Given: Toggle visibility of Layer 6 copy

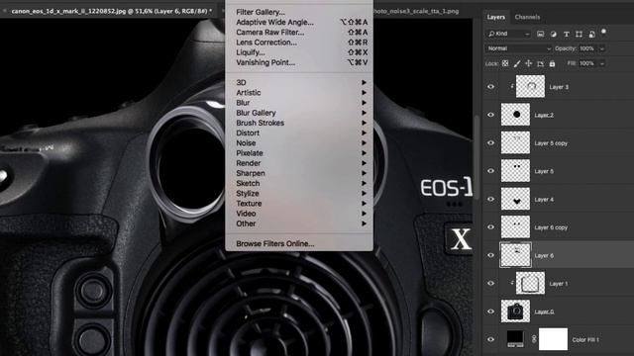Looking at the screenshot, I should (491, 226).
